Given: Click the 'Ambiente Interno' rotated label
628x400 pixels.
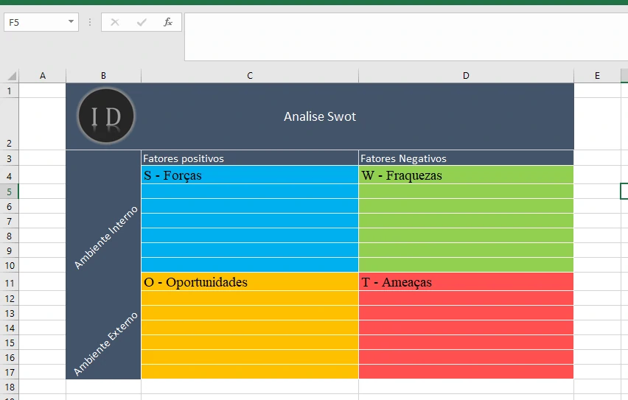Looking at the screenshot, I should click(x=105, y=238).
